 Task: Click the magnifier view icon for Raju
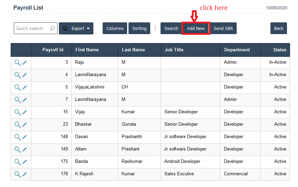pyautogui.click(x=17, y=63)
